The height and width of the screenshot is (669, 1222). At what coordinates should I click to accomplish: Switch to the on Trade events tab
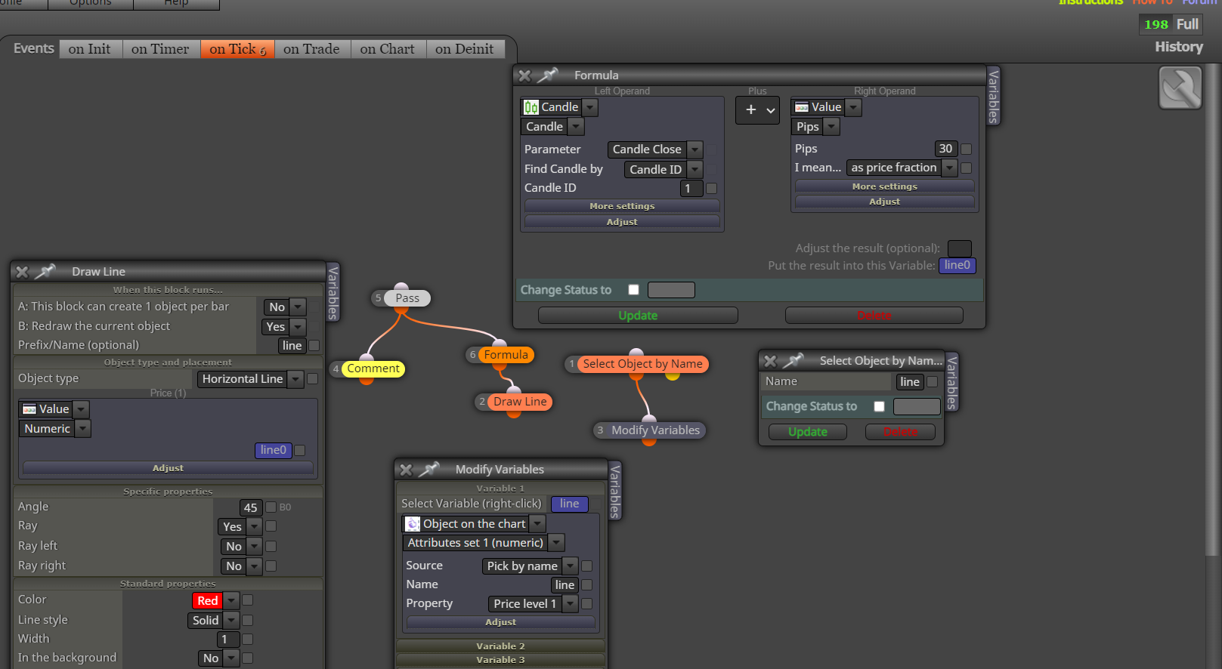click(311, 49)
